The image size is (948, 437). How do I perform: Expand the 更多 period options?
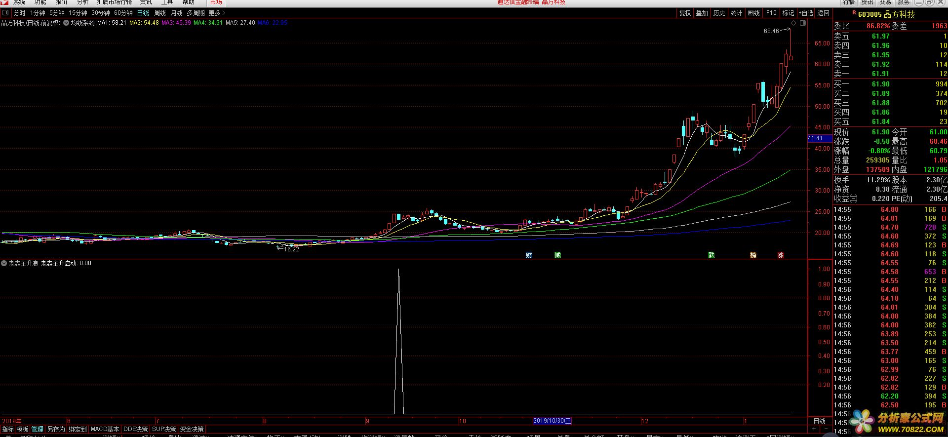217,13
